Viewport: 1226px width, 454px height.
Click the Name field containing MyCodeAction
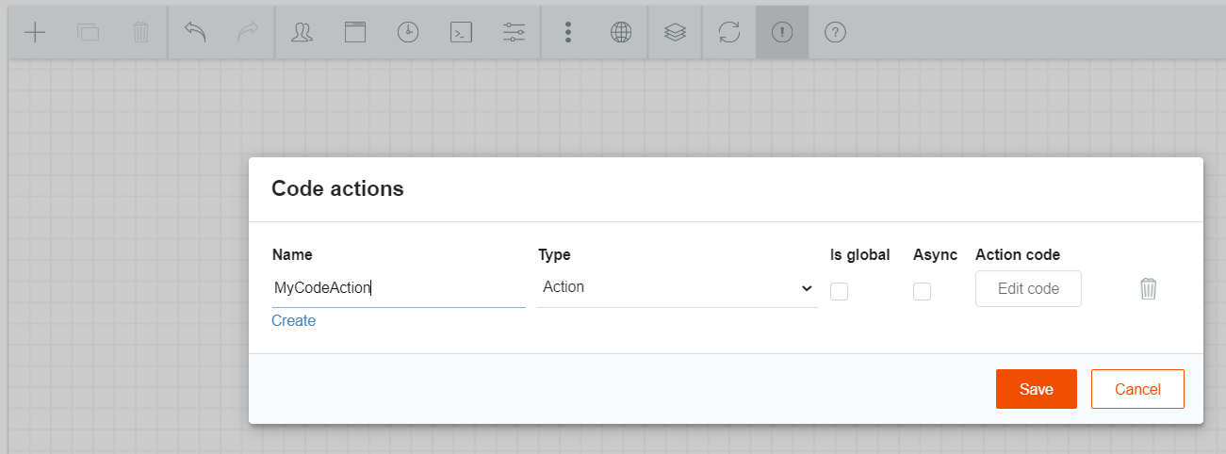coord(399,287)
